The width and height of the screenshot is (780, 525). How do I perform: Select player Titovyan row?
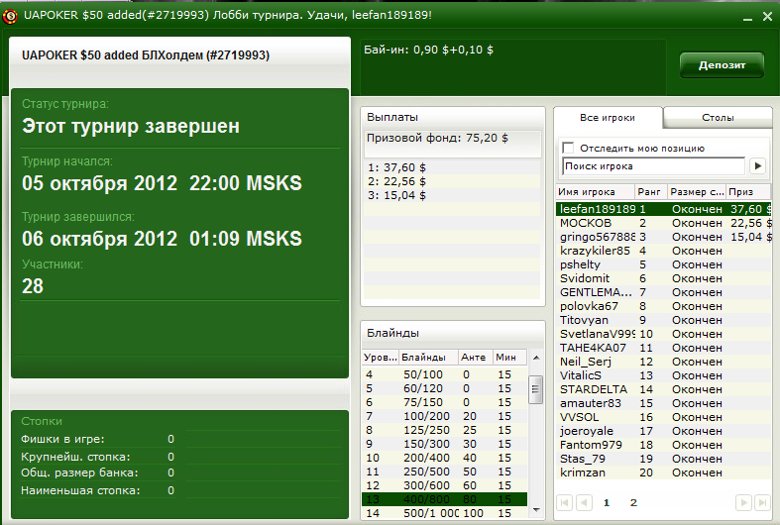coord(664,320)
